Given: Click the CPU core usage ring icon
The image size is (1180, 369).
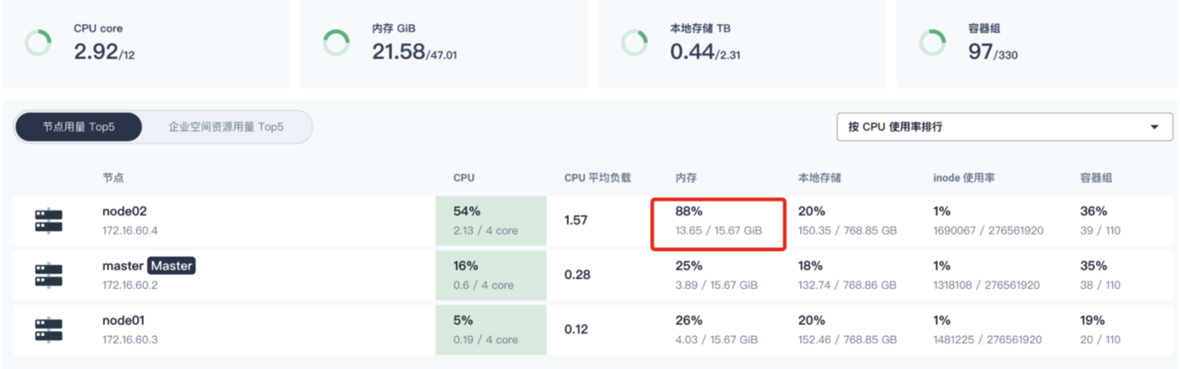Looking at the screenshot, I should click(x=38, y=42).
